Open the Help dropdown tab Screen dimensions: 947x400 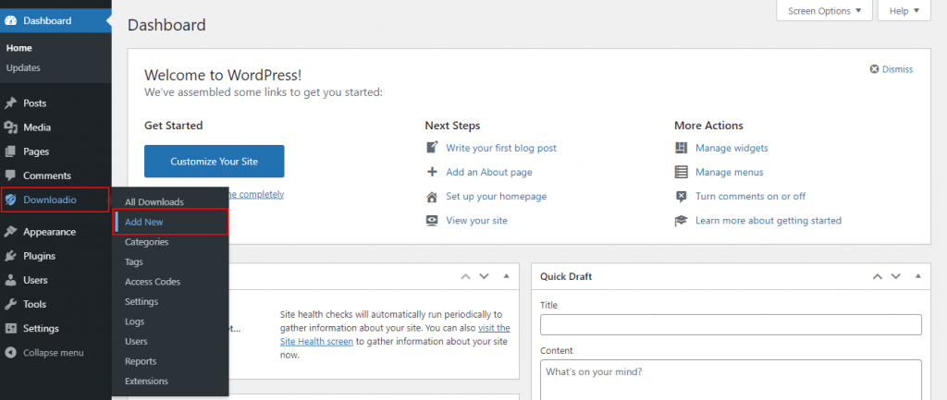[904, 11]
